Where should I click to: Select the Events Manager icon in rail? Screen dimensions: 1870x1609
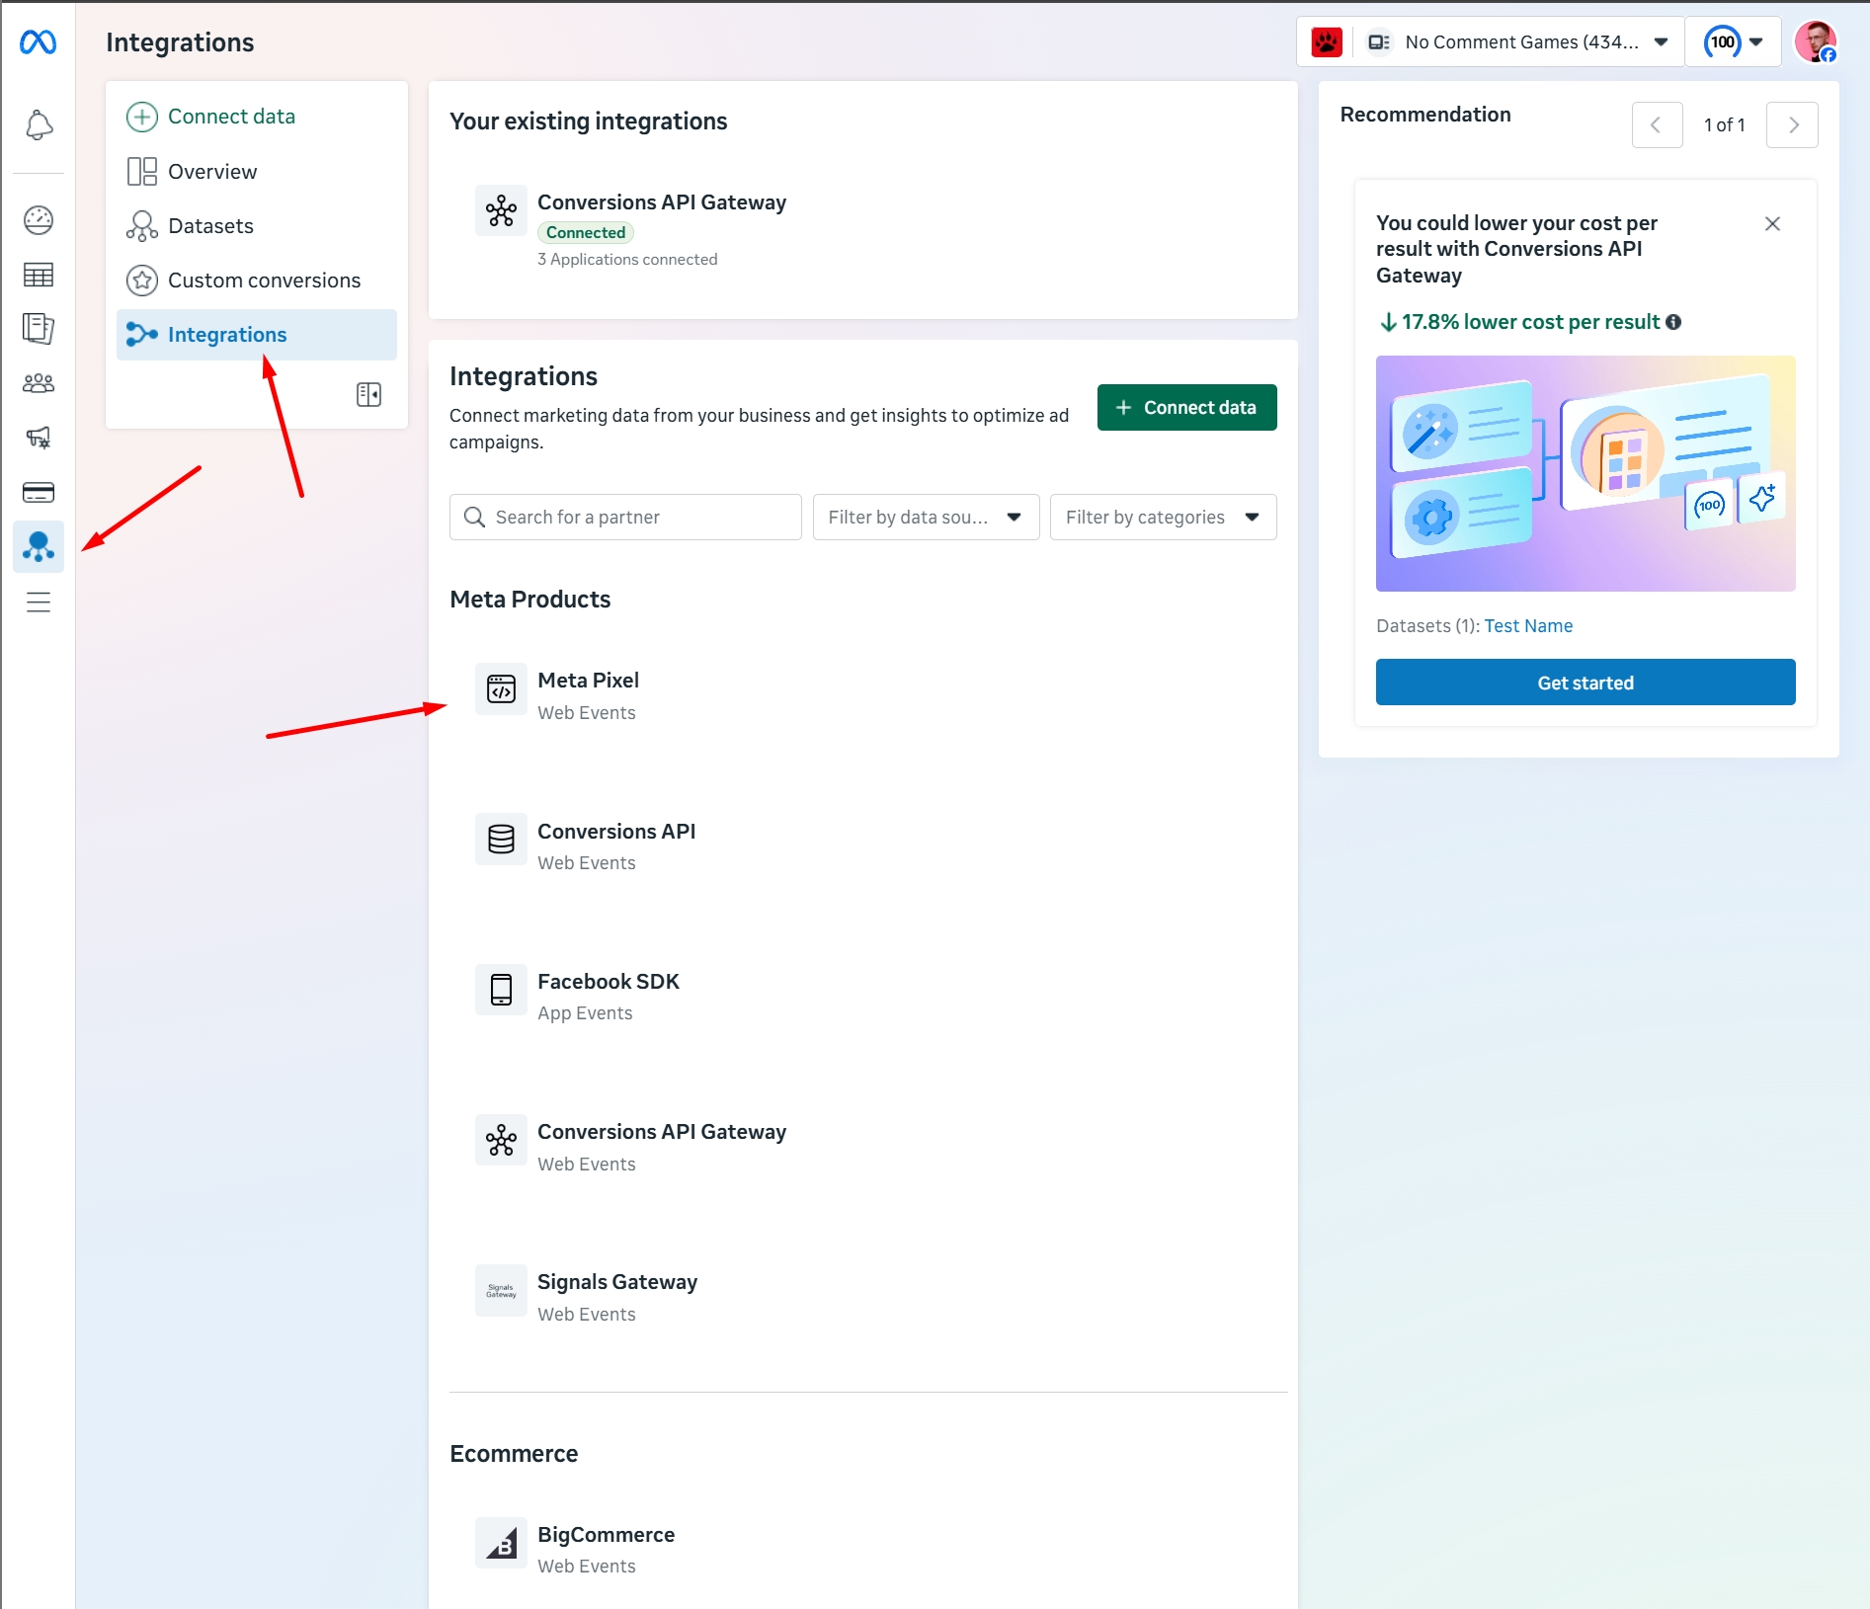coord(39,546)
